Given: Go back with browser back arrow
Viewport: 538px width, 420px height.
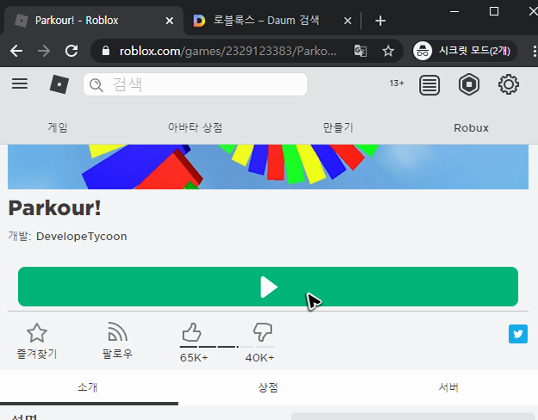Looking at the screenshot, I should tap(16, 51).
